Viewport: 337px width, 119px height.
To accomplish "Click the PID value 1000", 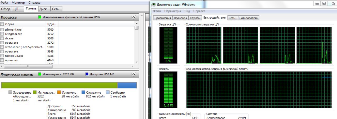I will [x=50, y=47].
